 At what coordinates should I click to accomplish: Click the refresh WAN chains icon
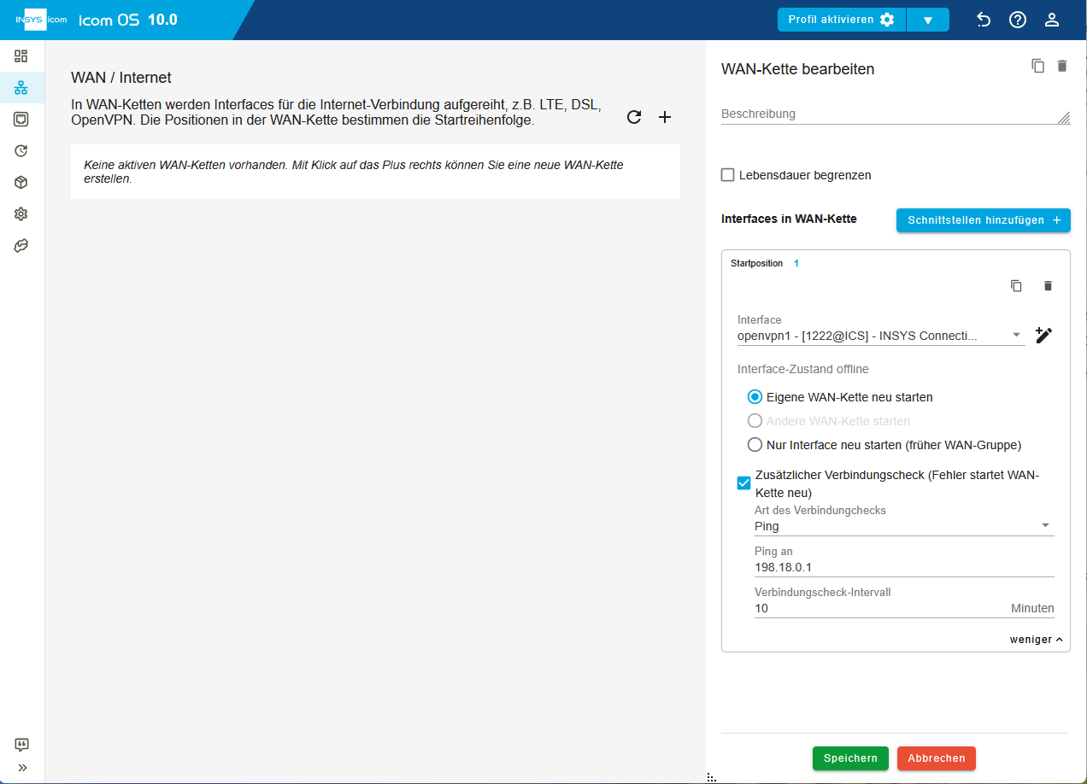(634, 117)
